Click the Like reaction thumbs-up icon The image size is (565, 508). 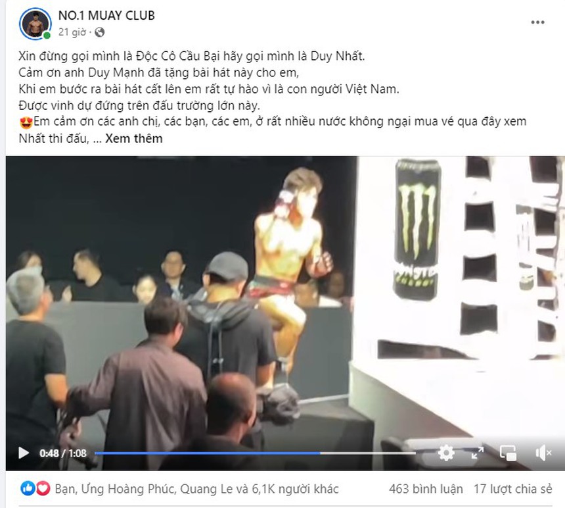click(x=28, y=489)
